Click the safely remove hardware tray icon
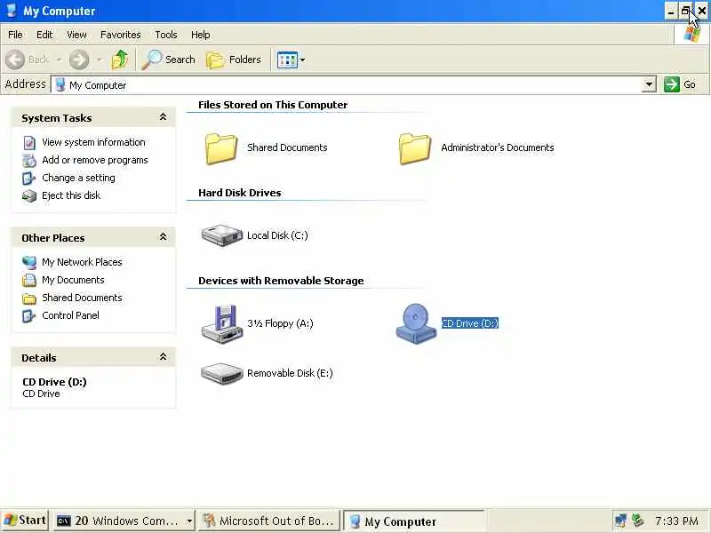The width and height of the screenshot is (711, 533). coord(637,521)
